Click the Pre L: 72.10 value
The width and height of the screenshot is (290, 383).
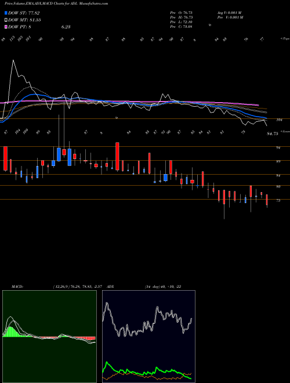click(x=181, y=22)
